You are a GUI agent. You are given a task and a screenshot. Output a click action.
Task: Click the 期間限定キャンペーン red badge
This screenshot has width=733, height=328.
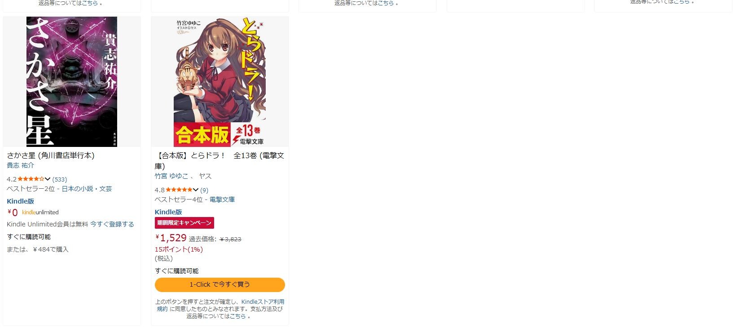(184, 223)
